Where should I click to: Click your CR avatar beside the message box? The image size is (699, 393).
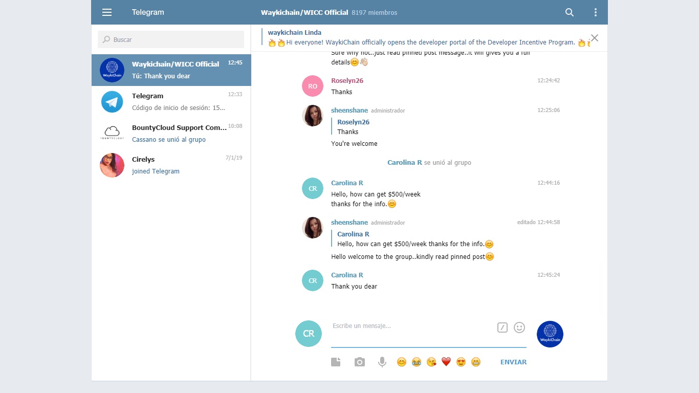[309, 334]
